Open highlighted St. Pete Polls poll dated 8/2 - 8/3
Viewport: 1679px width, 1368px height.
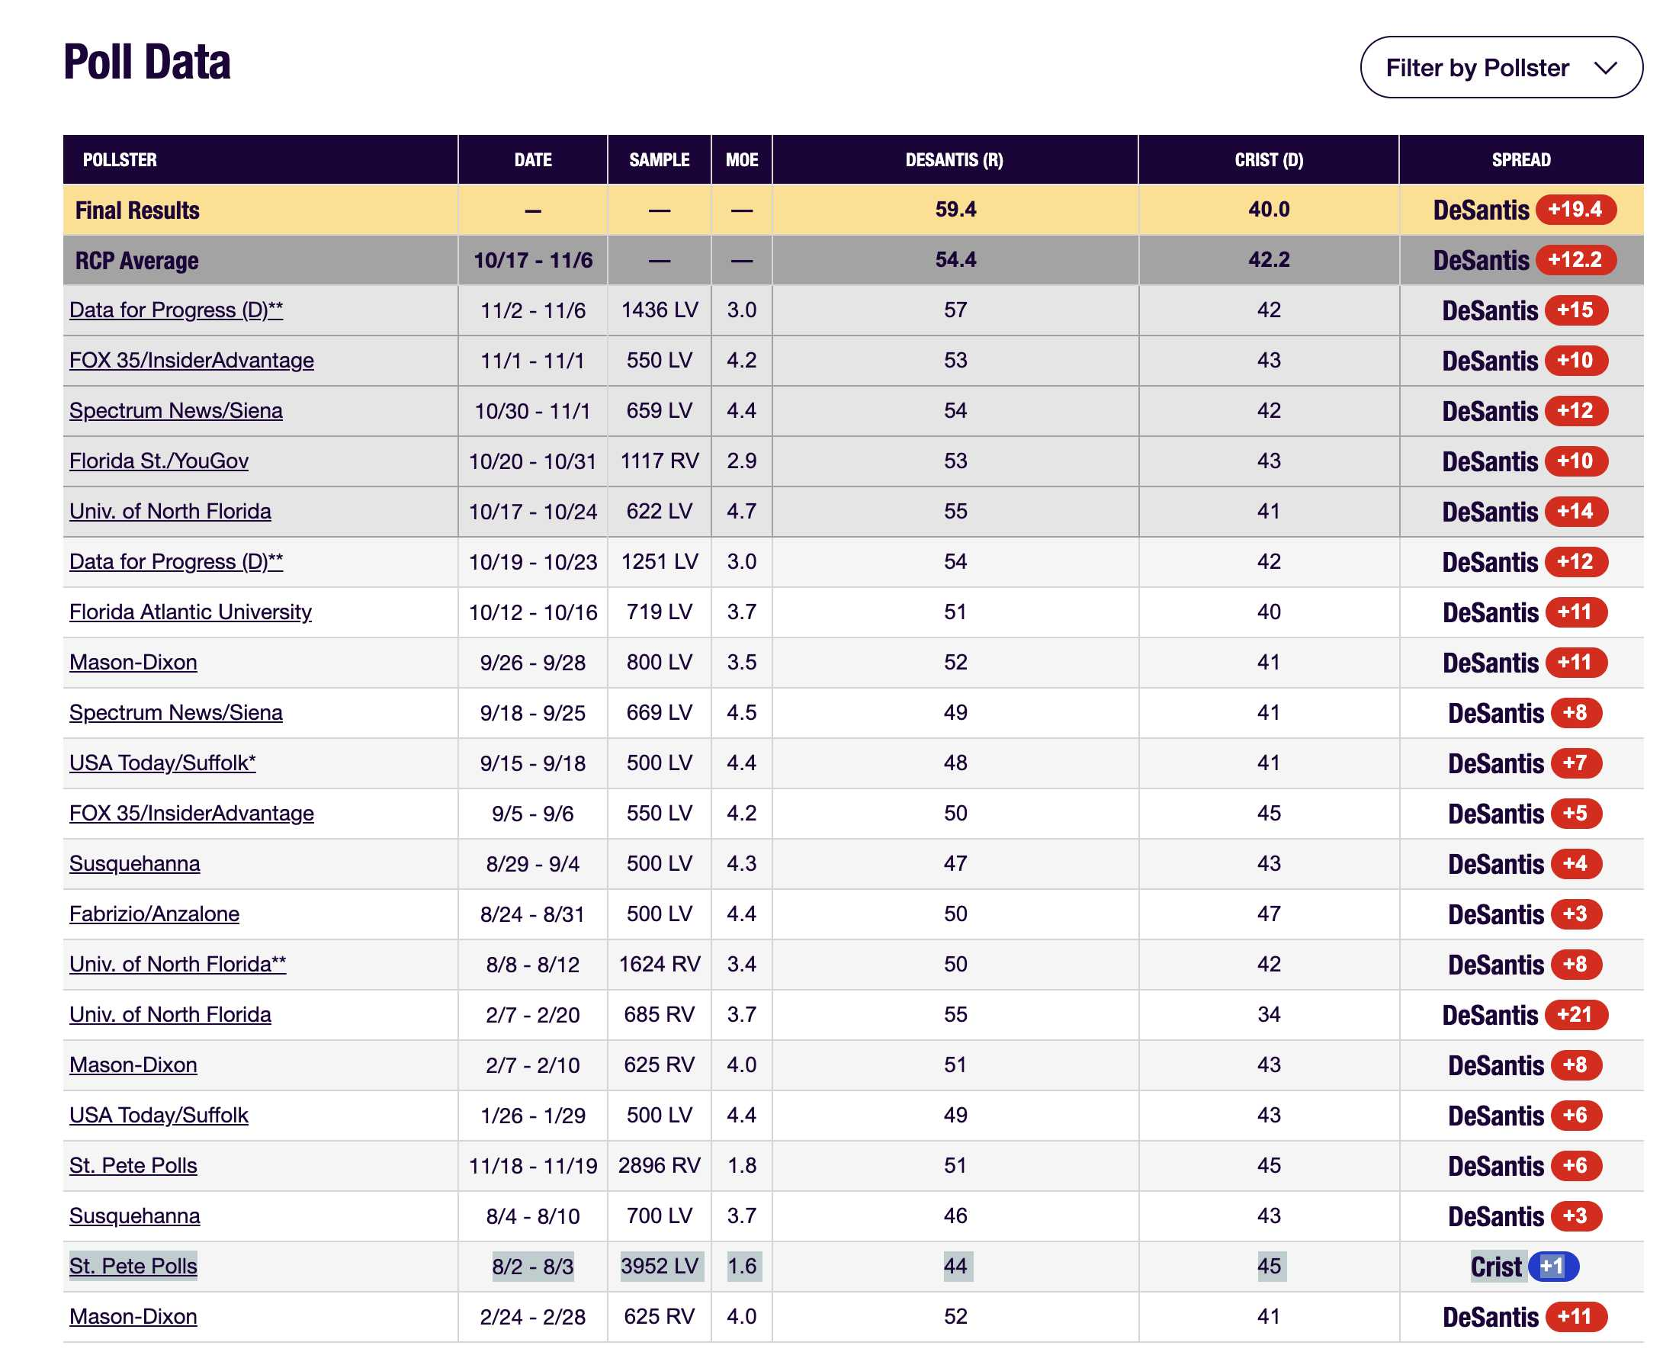[133, 1267]
